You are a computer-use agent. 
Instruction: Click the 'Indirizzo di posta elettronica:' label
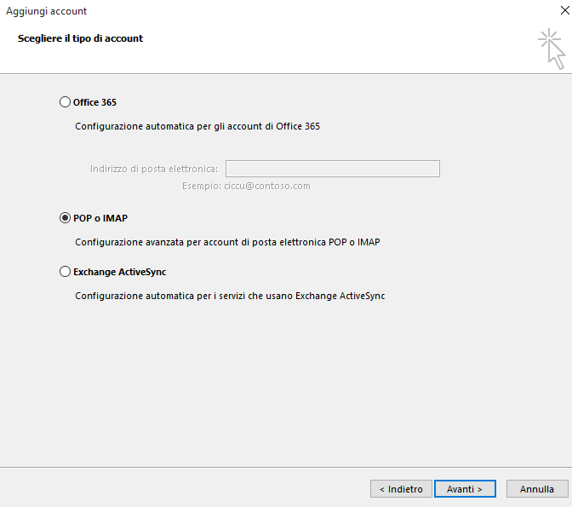(x=154, y=169)
